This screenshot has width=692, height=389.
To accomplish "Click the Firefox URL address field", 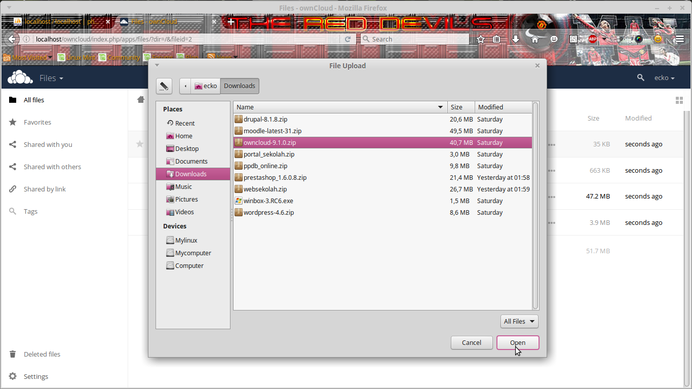I will point(186,39).
